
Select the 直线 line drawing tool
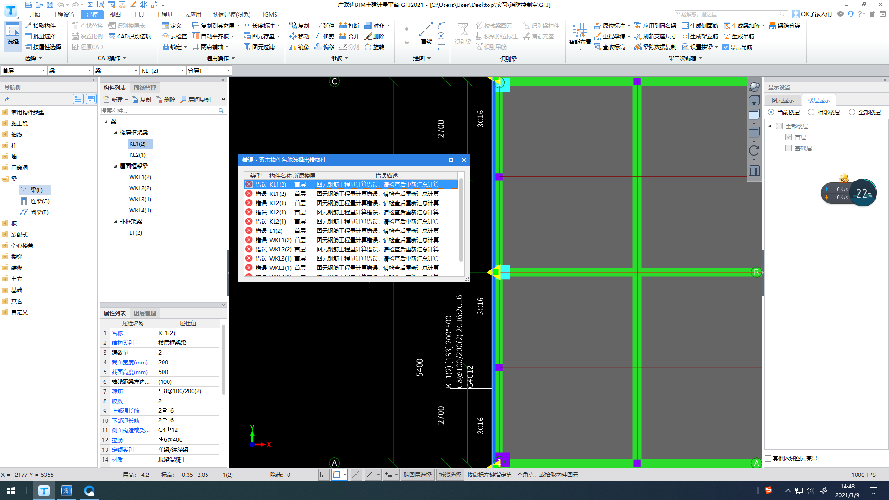[x=426, y=34]
